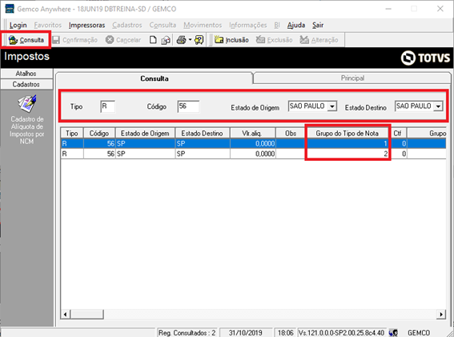Click the Cancelar toolbar button
This screenshot has height=337, width=454.
123,40
